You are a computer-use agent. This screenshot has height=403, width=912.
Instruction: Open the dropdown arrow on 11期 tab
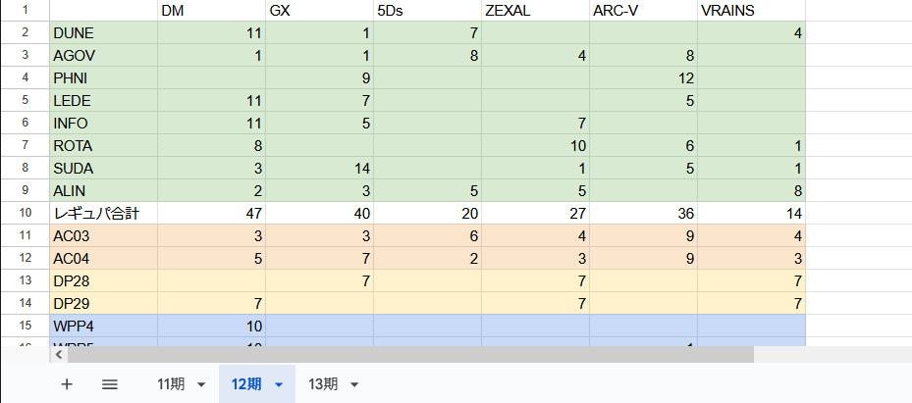point(201,384)
